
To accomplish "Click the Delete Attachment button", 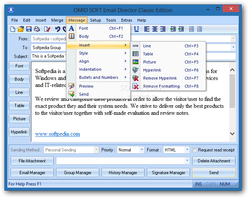I will coord(214,161).
